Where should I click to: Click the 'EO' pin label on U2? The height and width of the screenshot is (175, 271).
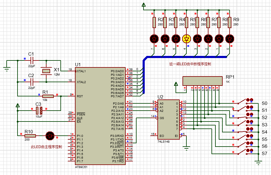click(162, 136)
